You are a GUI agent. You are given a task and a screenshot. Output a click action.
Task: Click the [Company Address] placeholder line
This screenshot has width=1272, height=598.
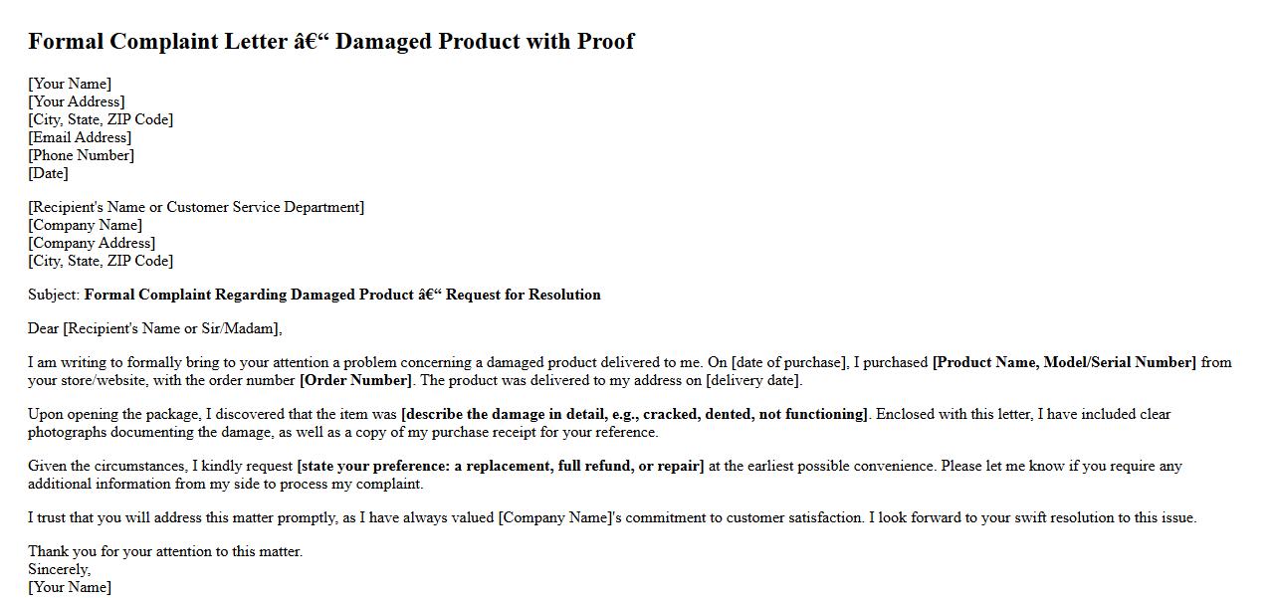point(92,243)
